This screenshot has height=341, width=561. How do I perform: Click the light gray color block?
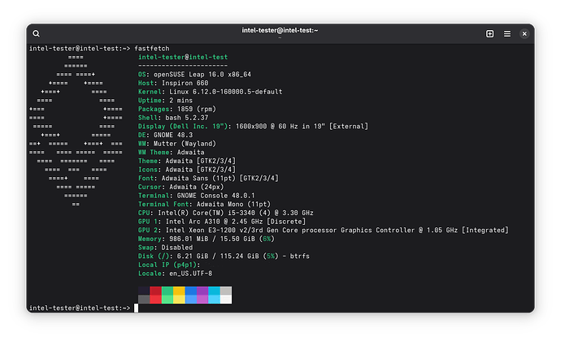[225, 290]
